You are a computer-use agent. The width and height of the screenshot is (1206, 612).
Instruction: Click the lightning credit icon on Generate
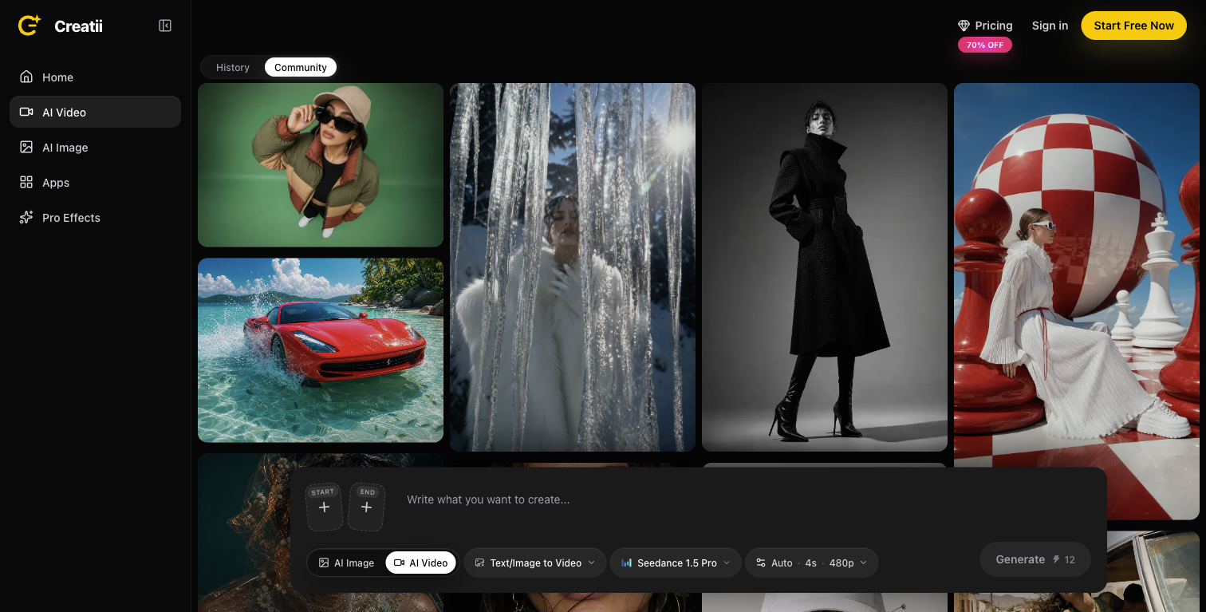click(x=1056, y=559)
